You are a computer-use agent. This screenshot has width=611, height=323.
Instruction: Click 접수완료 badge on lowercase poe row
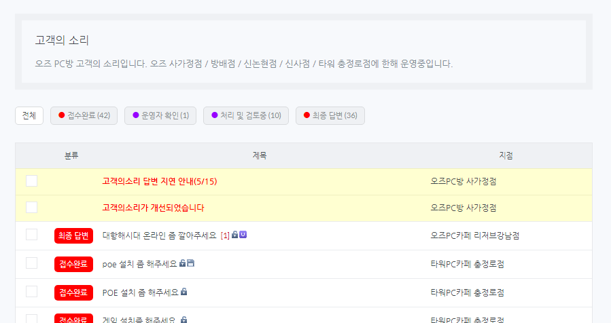point(73,264)
